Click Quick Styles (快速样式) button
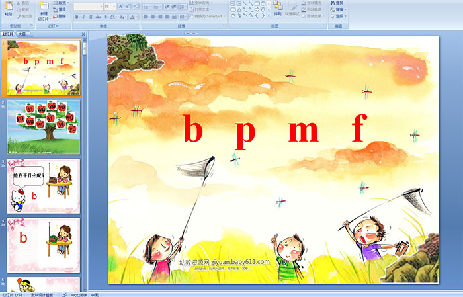Image resolution: width=463 pixels, height=297 pixels. point(292,9)
